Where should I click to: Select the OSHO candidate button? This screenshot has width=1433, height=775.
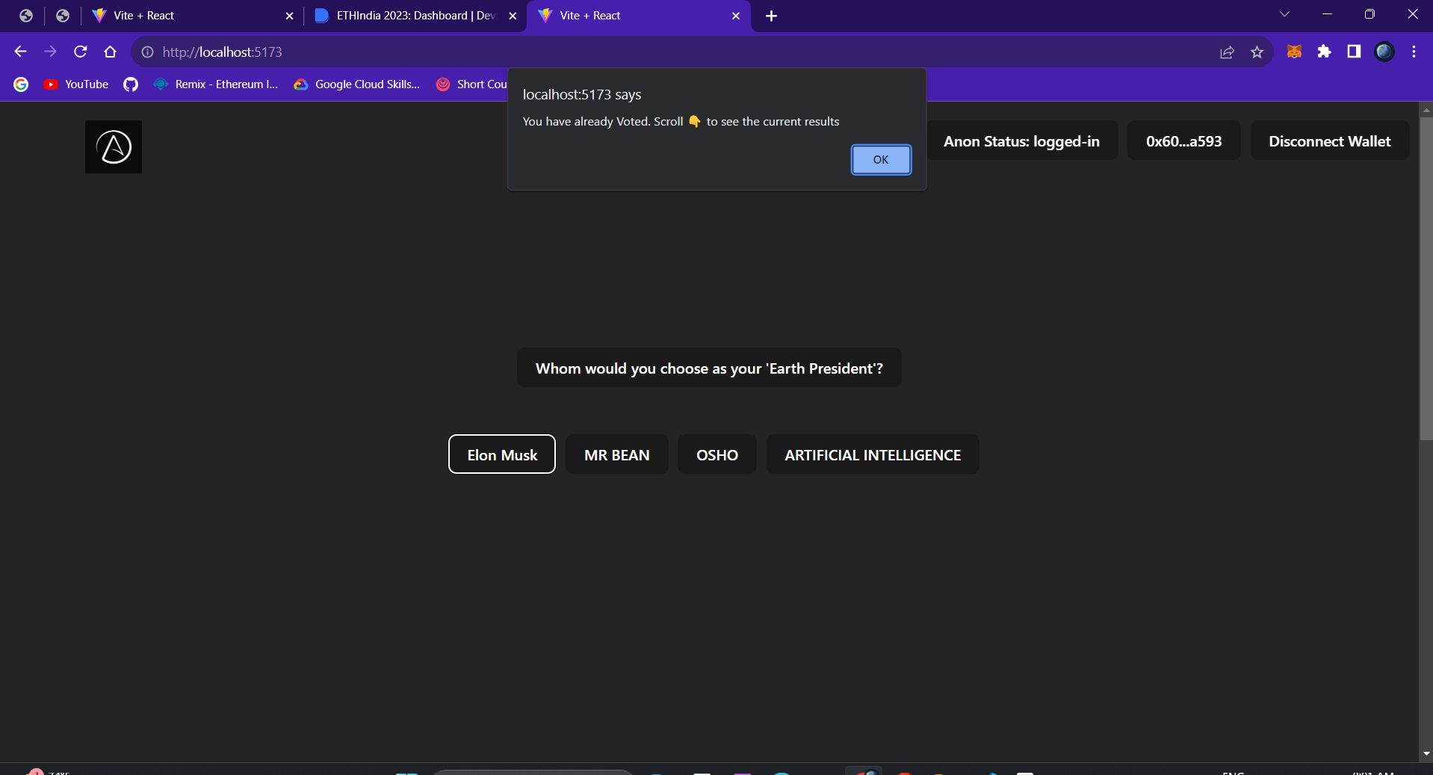tap(716, 454)
